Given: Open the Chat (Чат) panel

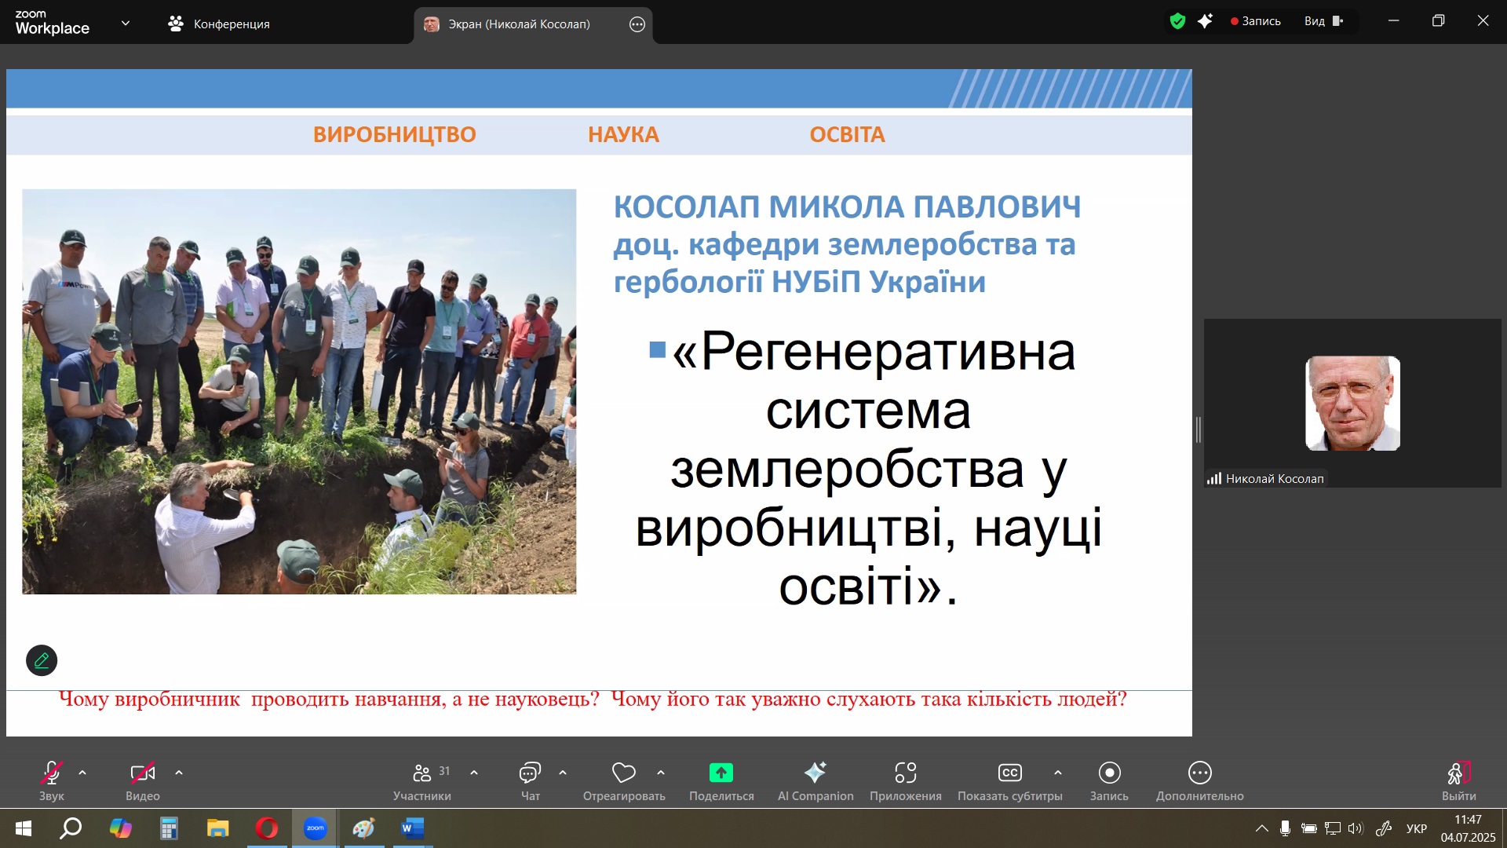Looking at the screenshot, I should click(x=530, y=773).
